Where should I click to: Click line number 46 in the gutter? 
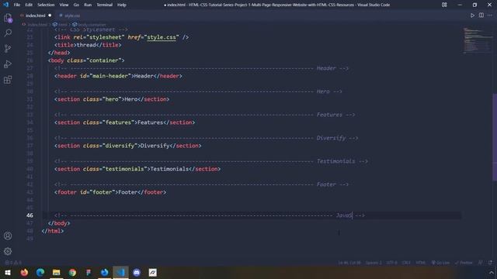pyautogui.click(x=30, y=215)
